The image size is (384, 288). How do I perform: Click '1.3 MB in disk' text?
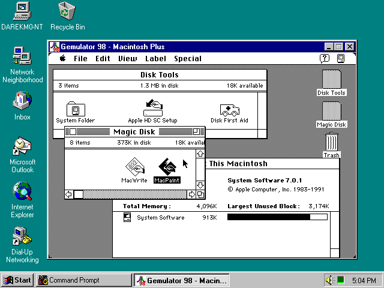[x=160, y=85]
